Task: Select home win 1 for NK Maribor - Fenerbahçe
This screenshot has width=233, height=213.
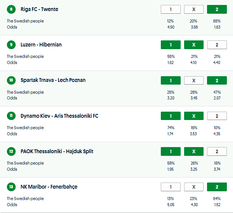Action: tap(171, 187)
